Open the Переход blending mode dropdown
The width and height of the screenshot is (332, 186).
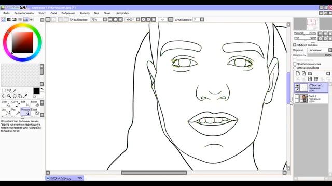pos(320,50)
